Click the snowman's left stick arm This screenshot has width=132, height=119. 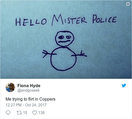[x=49, y=54]
